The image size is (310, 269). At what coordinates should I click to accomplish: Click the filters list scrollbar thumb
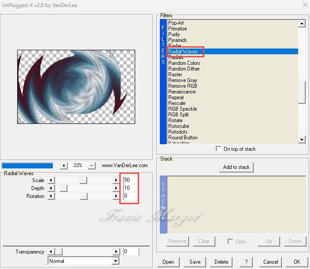pos(302,92)
